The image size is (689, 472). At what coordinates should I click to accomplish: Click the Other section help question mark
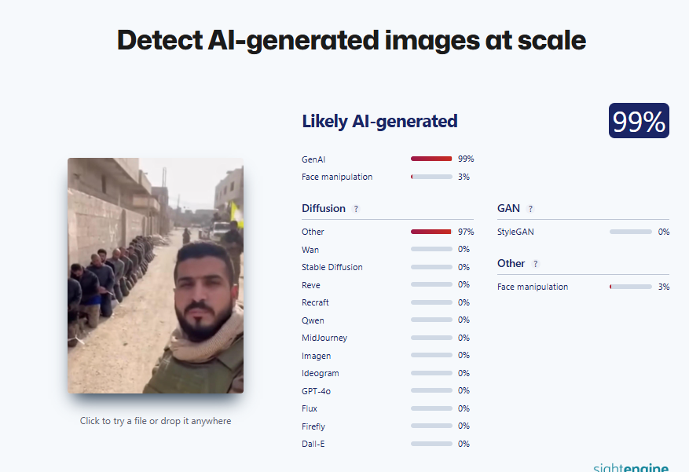536,264
